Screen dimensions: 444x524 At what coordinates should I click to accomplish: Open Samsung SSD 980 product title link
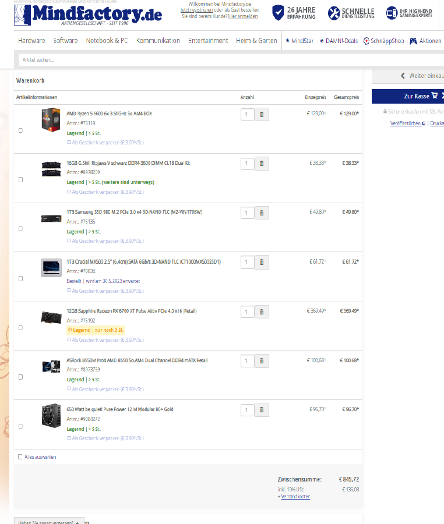coord(134,212)
